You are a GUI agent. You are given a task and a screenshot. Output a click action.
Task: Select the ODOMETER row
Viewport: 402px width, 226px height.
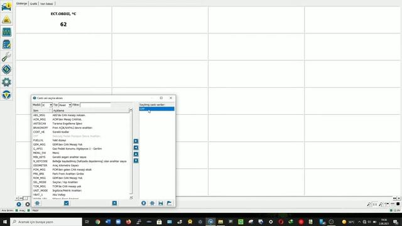pyautogui.click(x=81, y=165)
